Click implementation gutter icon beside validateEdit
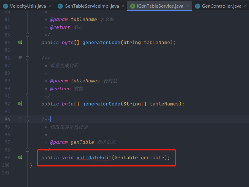This screenshot has width=249, height=187. pyautogui.click(x=20, y=157)
